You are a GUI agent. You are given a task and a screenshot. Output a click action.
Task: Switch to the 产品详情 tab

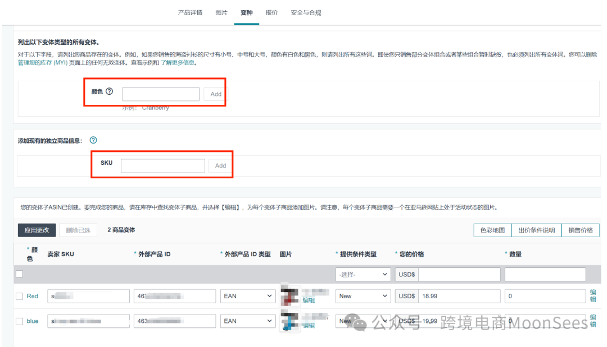[x=190, y=12]
